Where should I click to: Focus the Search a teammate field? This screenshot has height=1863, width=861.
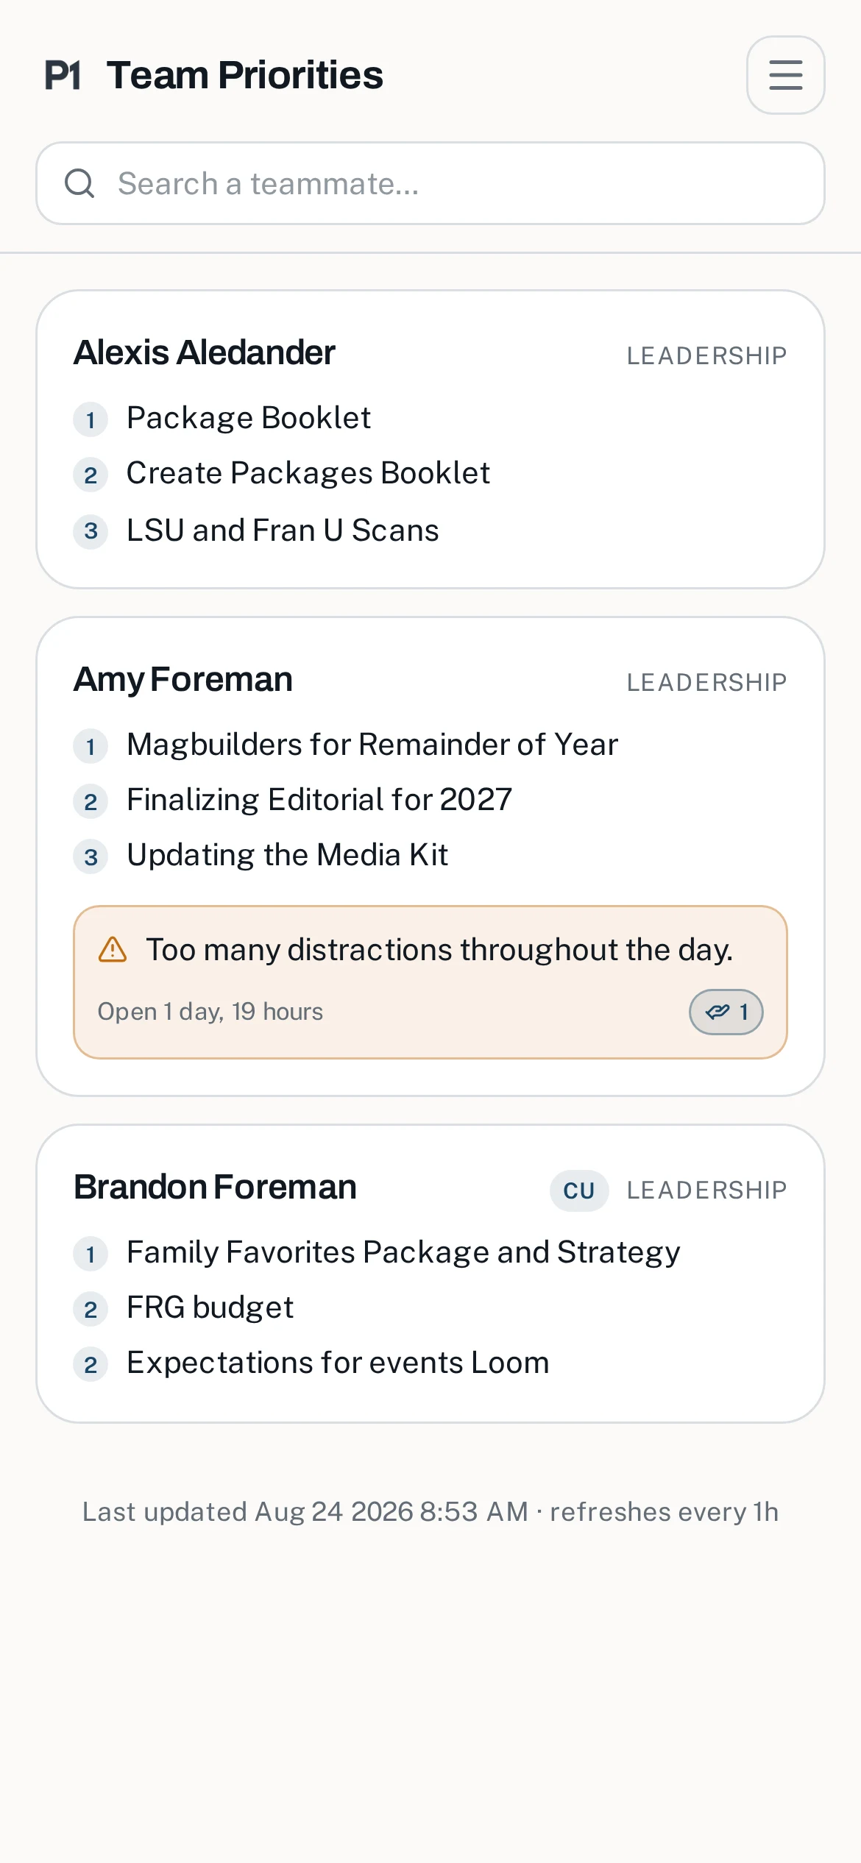[431, 183]
